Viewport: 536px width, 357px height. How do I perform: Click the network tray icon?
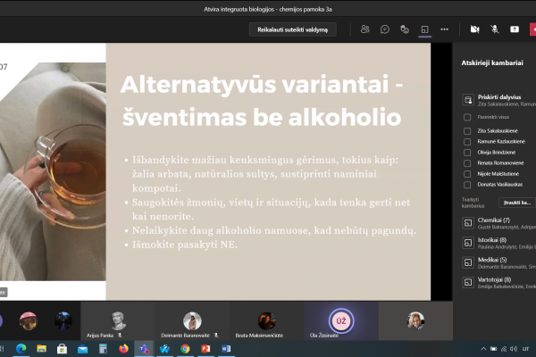[x=504, y=349]
